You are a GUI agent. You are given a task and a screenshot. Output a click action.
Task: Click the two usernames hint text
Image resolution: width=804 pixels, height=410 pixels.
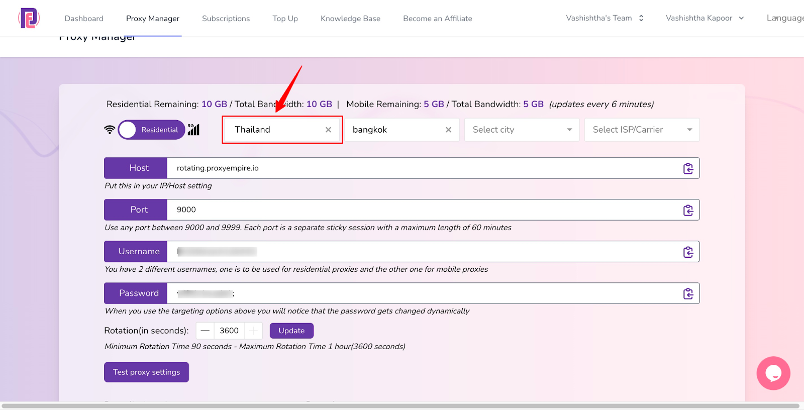[x=296, y=269]
